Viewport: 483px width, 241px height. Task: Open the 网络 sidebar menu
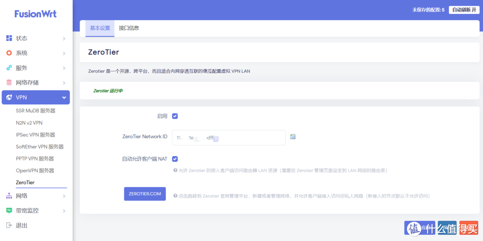point(36,196)
